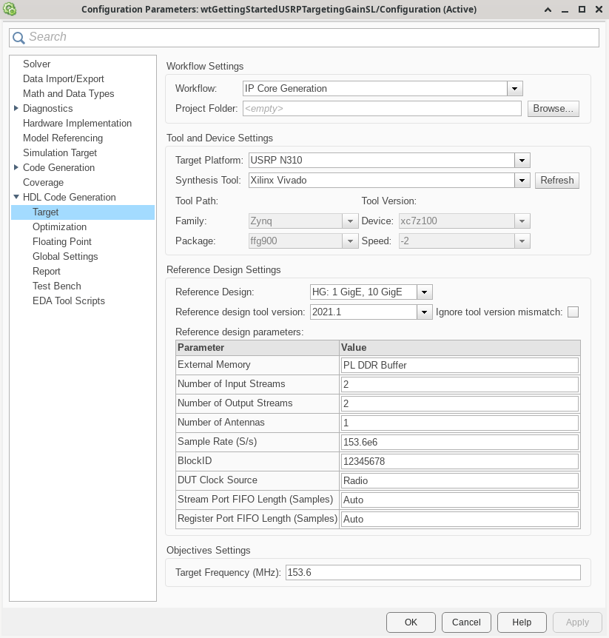Expand the Code Generation tree node

point(16,167)
